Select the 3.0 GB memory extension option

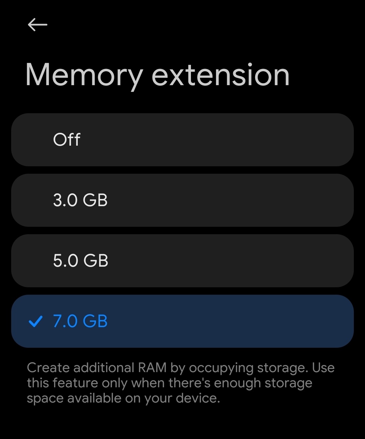coord(182,200)
